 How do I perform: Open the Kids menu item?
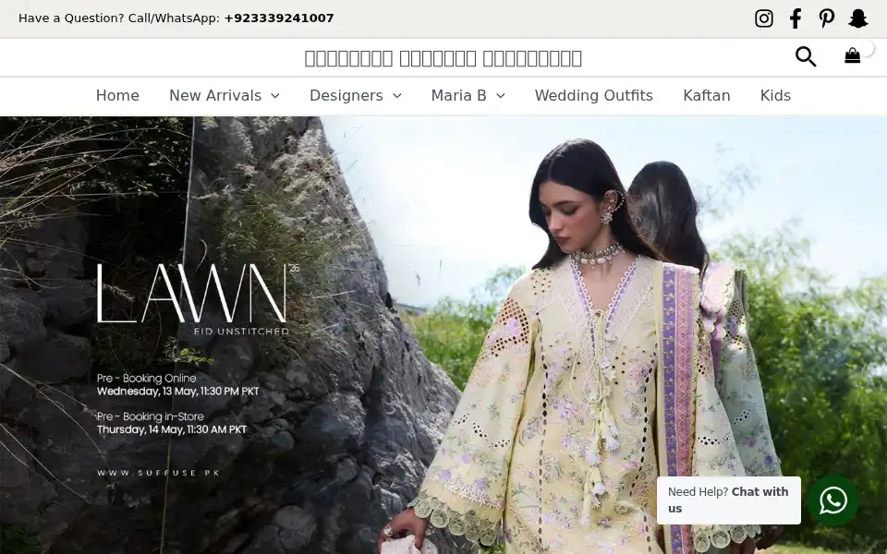point(775,95)
